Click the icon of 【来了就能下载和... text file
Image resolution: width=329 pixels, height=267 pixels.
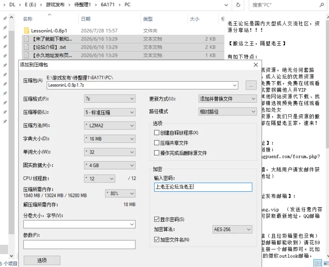click(x=27, y=39)
